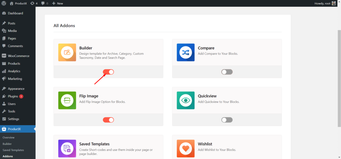Click the ProductX shopping bag icon
The image size is (341, 159).
pos(4,129)
